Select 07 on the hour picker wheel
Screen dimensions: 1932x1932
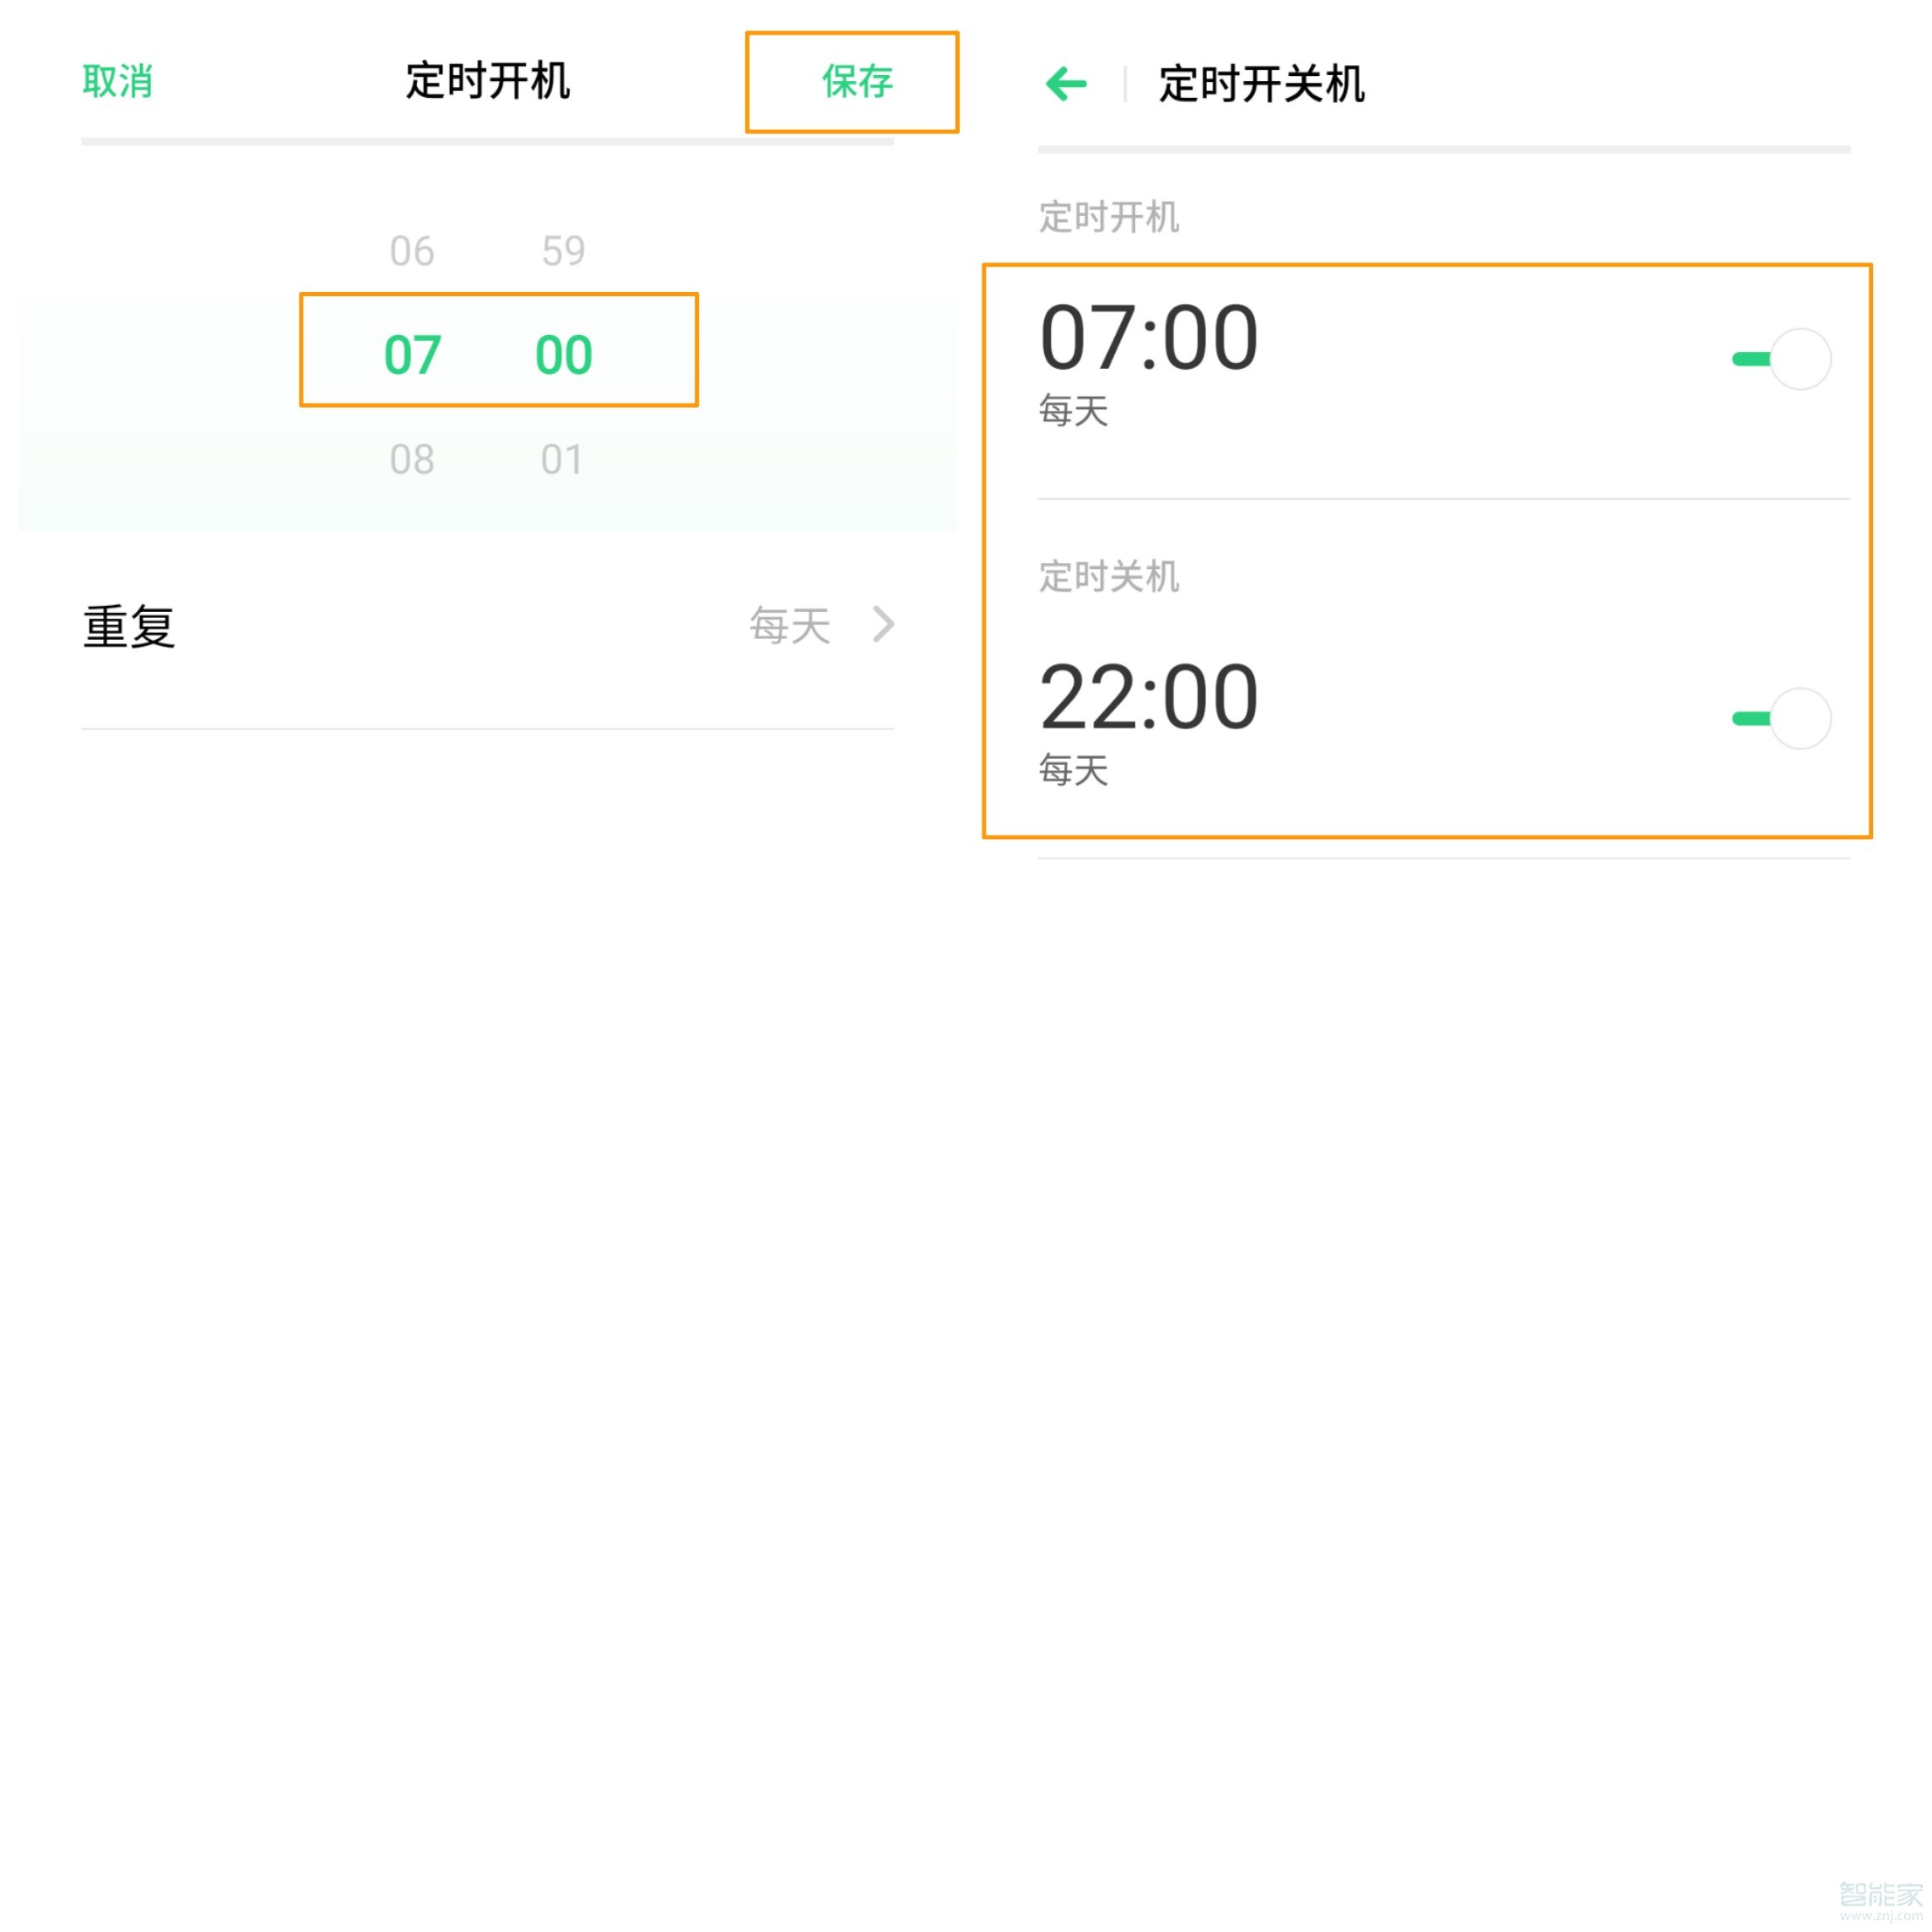(x=412, y=352)
